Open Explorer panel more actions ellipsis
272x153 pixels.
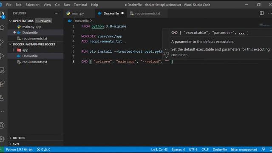coord(57,13)
